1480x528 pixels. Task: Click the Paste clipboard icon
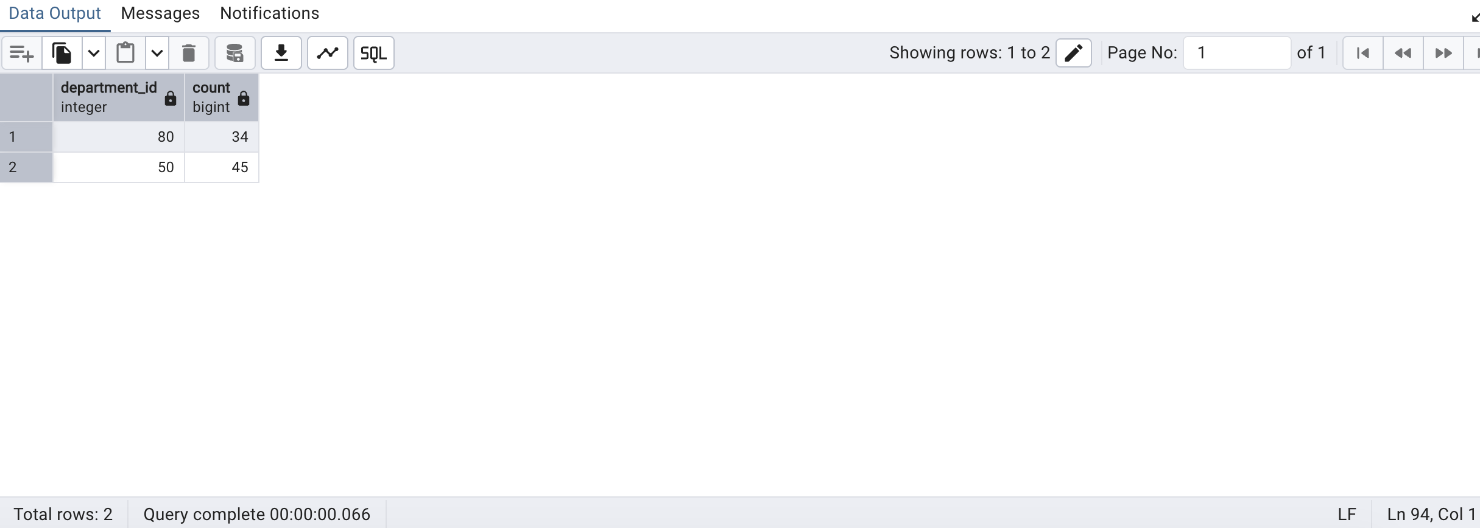tap(125, 54)
